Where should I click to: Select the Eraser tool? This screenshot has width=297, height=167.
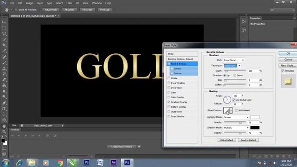[4, 79]
